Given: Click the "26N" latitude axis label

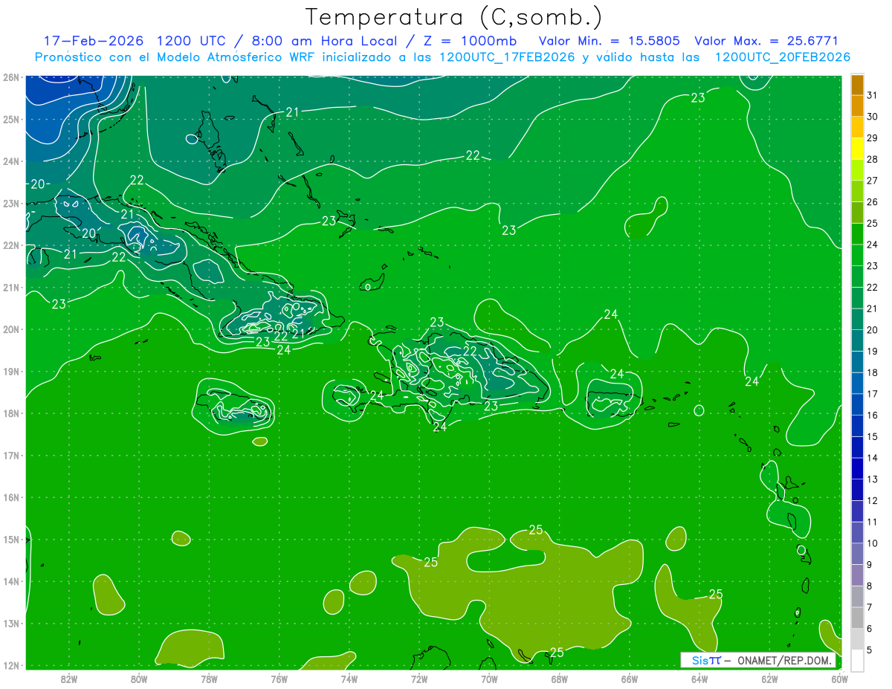Looking at the screenshot, I should tap(10, 77).
